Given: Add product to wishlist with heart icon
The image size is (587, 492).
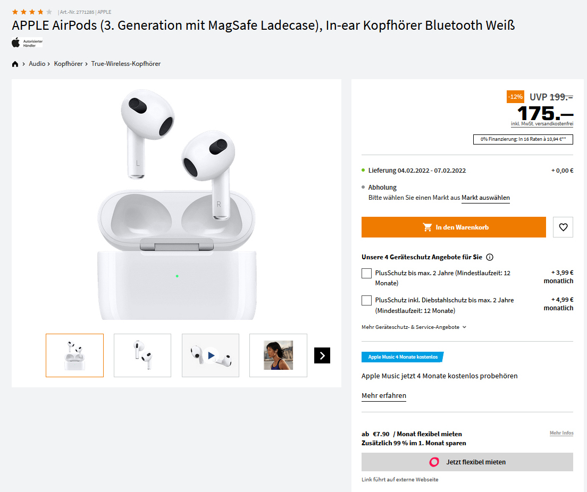Looking at the screenshot, I should click(563, 227).
